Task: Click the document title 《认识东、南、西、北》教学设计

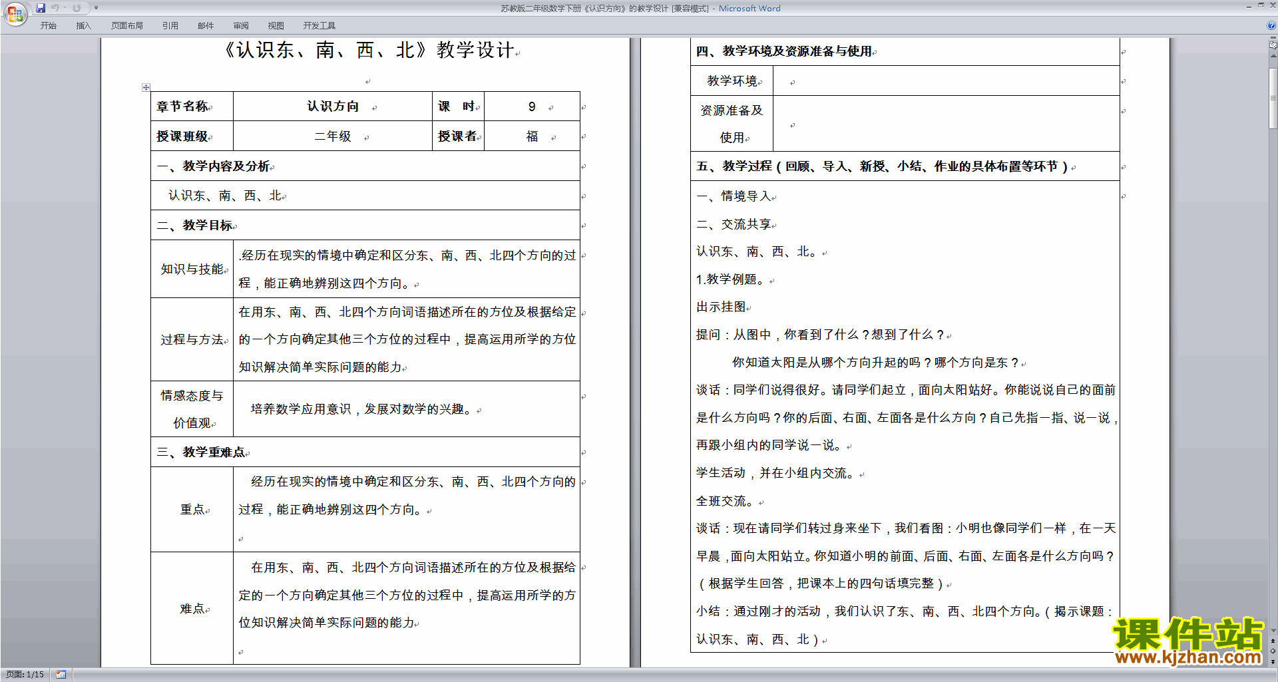Action: click(368, 51)
